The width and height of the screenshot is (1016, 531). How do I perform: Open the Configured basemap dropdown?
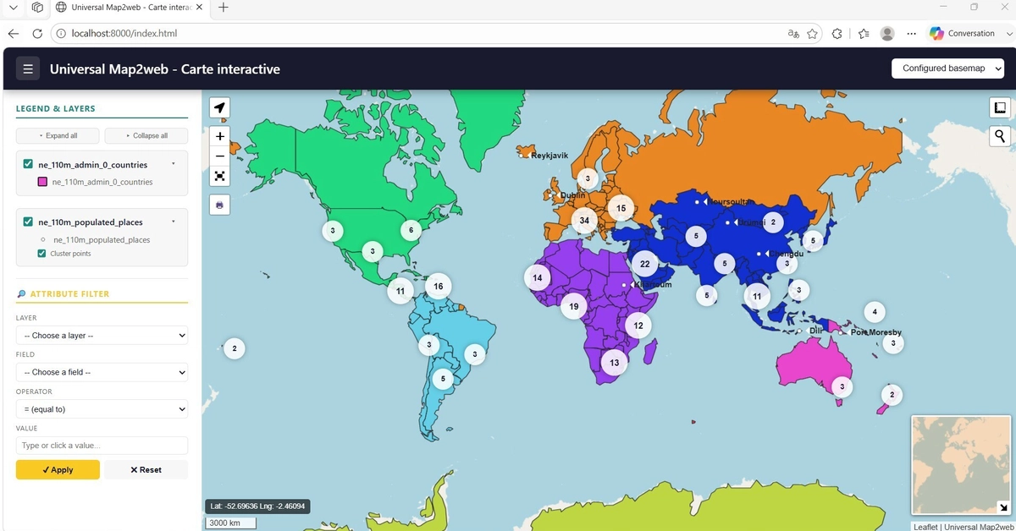click(948, 68)
